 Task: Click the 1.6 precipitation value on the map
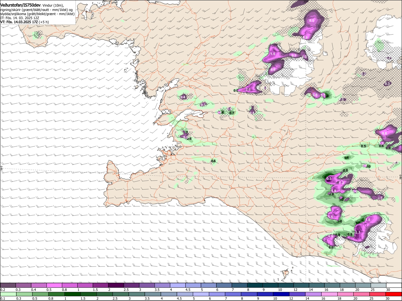coord(368,220)
